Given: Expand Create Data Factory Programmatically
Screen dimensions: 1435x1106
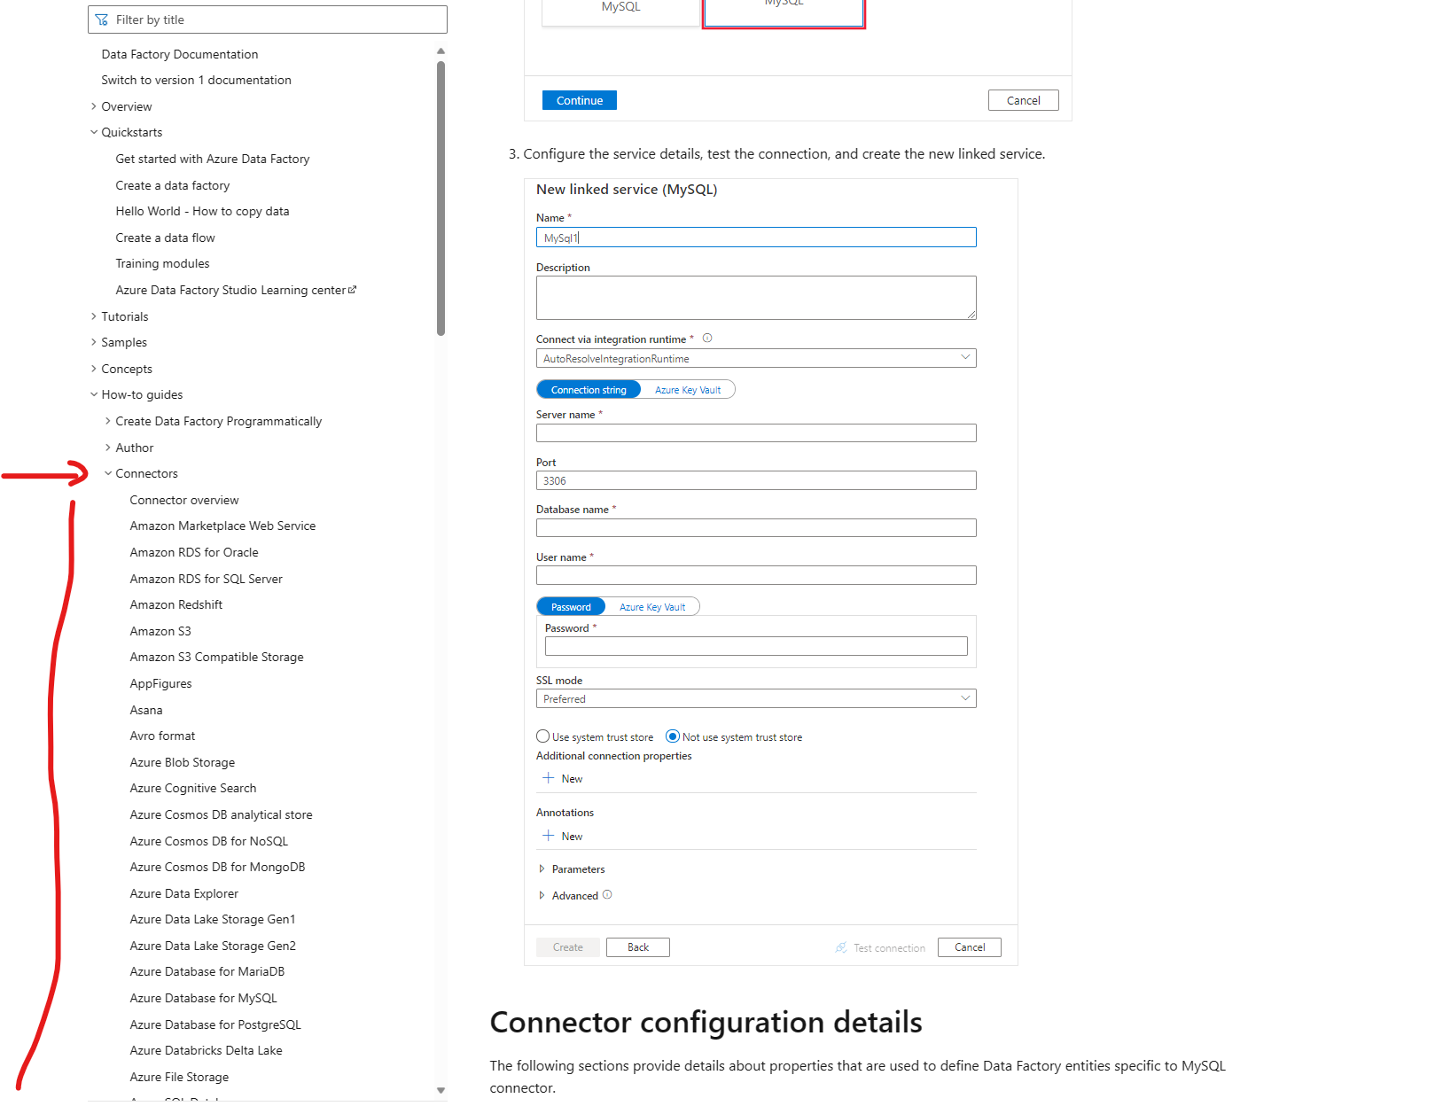Looking at the screenshot, I should coord(108,421).
